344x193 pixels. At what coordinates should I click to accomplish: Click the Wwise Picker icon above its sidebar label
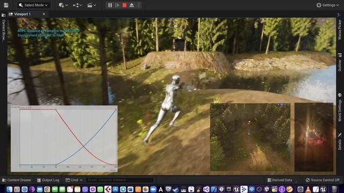coord(339,15)
